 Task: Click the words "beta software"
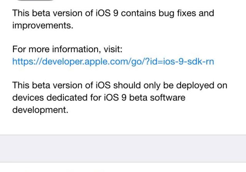coord(157,97)
